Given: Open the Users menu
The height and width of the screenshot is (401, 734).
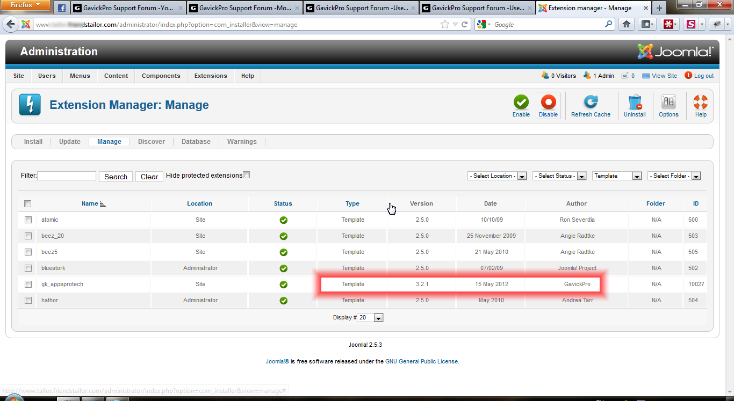Looking at the screenshot, I should [47, 76].
